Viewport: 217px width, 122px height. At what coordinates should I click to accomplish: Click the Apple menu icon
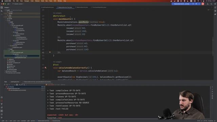point(2,1)
